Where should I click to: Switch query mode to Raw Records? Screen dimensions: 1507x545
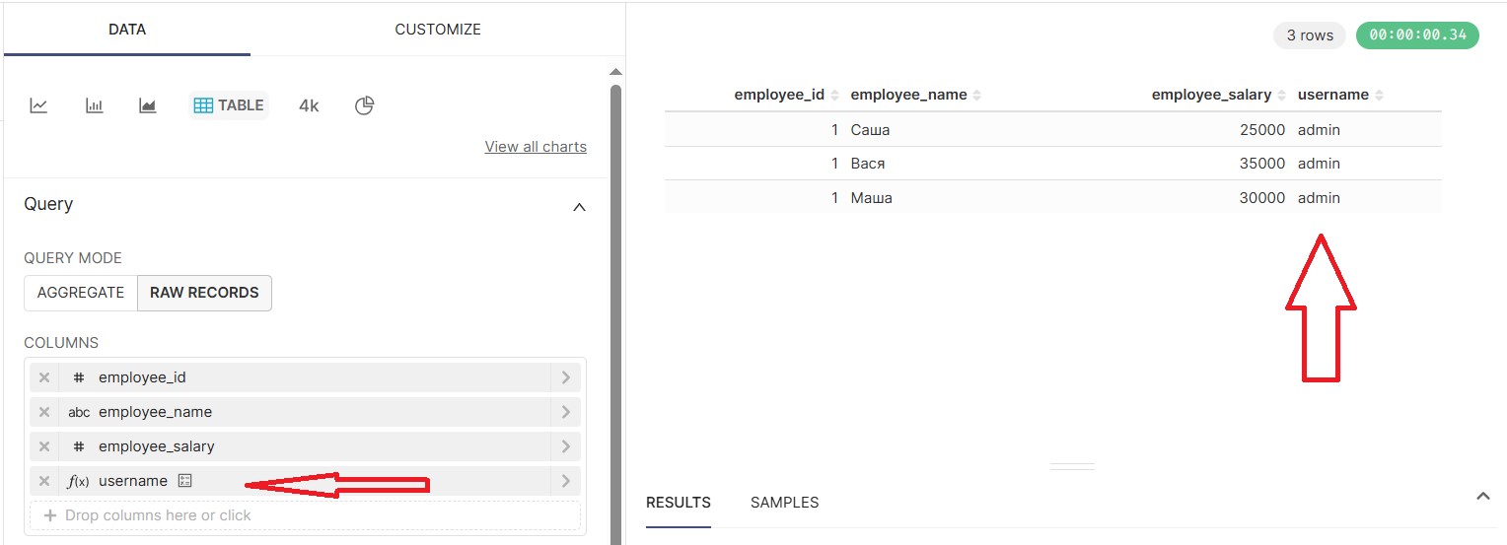click(204, 293)
